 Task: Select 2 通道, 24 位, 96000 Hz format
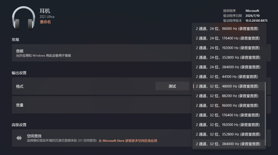pos(229,29)
